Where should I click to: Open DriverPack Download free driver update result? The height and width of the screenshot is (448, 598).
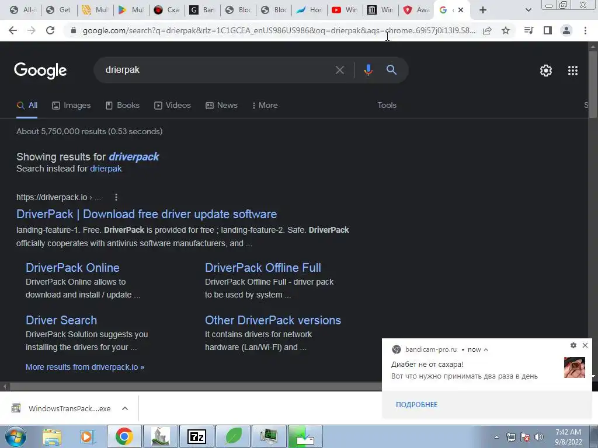[147, 214]
